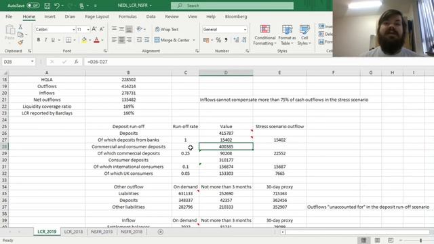
Task: Open Cell Styles menu
Action: point(304,35)
